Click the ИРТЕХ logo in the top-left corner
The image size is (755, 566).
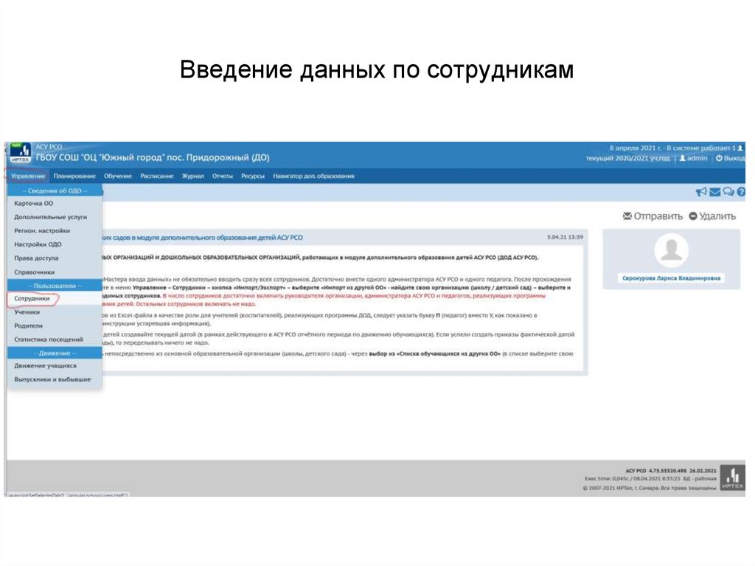(x=20, y=152)
